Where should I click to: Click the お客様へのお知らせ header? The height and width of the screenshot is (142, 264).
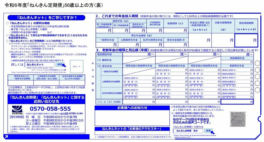coord(132,108)
